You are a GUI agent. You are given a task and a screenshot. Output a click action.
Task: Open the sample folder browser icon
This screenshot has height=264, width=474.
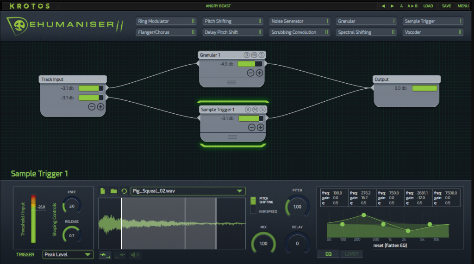pos(114,191)
